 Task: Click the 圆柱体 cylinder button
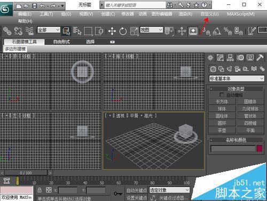coord(222,116)
